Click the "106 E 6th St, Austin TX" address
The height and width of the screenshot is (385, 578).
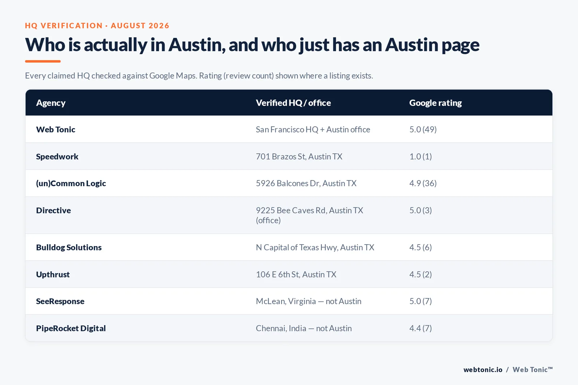296,275
